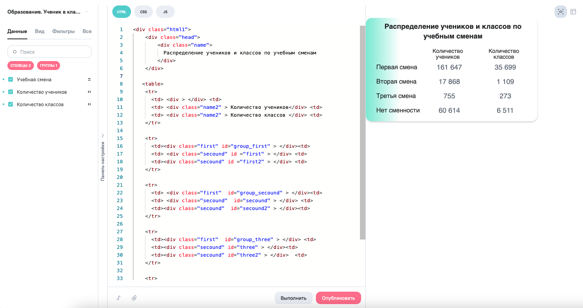Click the СТОЛБЦЫ: 2 badge
The height and width of the screenshot is (308, 583).
point(21,66)
